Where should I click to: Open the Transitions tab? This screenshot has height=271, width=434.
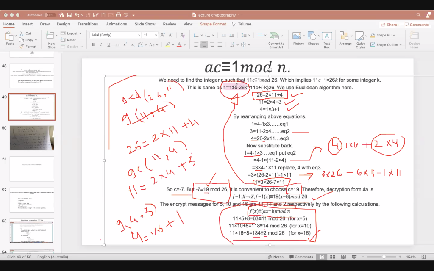(88, 24)
